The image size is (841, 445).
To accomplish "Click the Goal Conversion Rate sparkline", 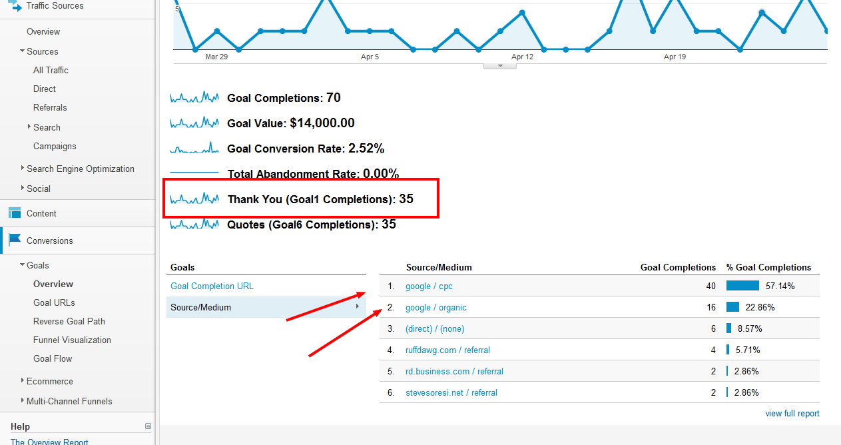I will 194,149.
